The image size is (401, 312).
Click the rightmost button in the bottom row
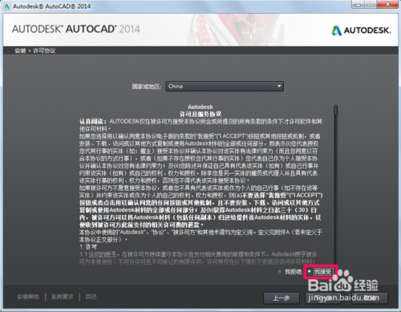click(370, 298)
